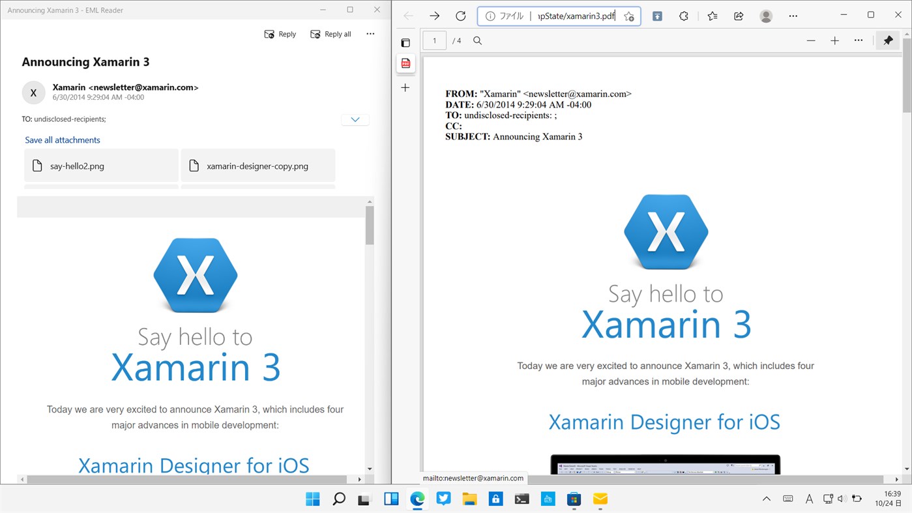Image resolution: width=912 pixels, height=513 pixels.
Task: Open the PDF viewer more options menu
Action: 858,40
